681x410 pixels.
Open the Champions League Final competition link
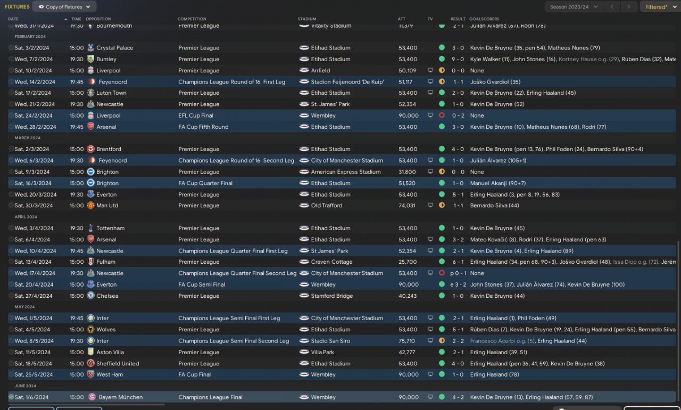tap(211, 397)
